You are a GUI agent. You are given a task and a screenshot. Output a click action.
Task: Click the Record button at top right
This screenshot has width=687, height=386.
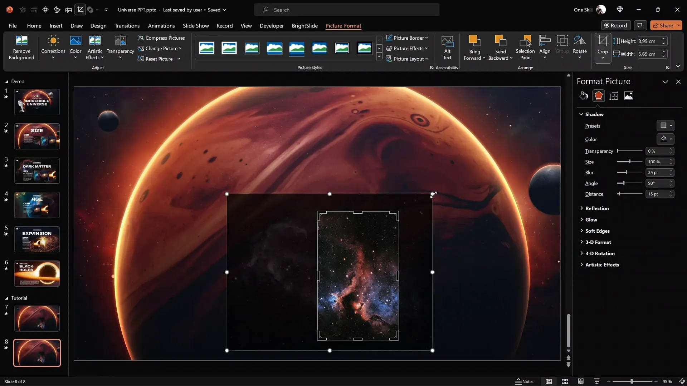tap(615, 25)
